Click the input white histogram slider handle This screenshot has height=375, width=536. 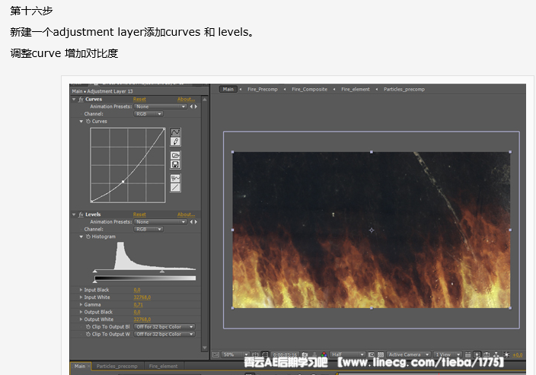[x=162, y=271]
